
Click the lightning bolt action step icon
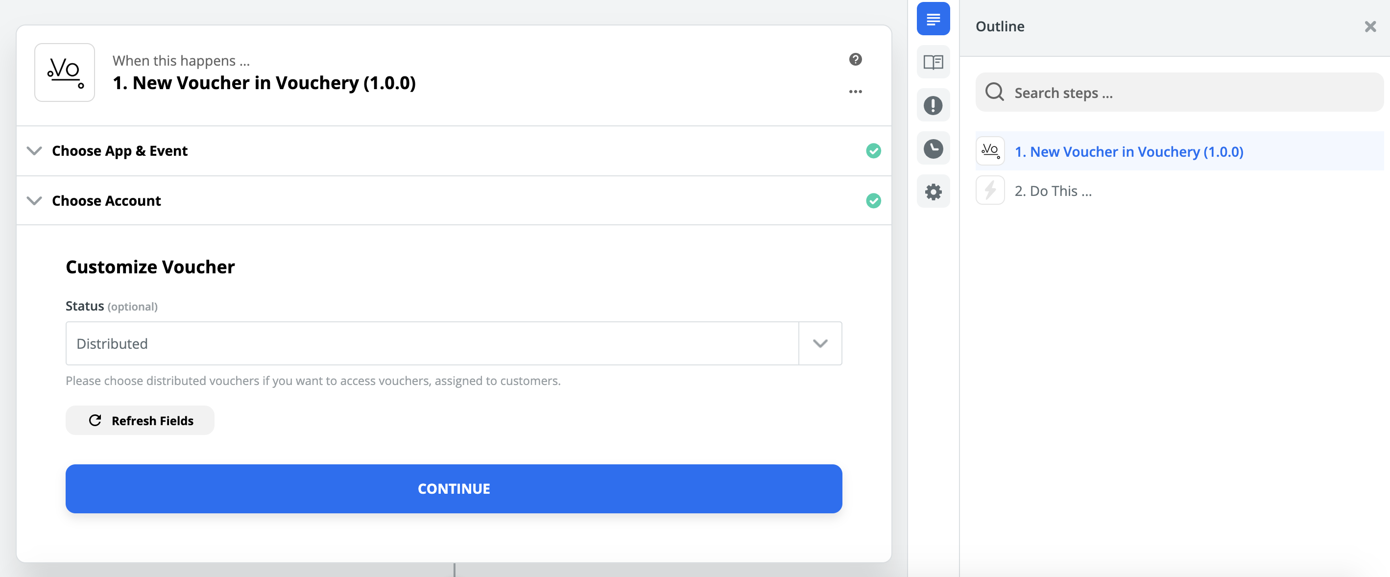pos(990,191)
